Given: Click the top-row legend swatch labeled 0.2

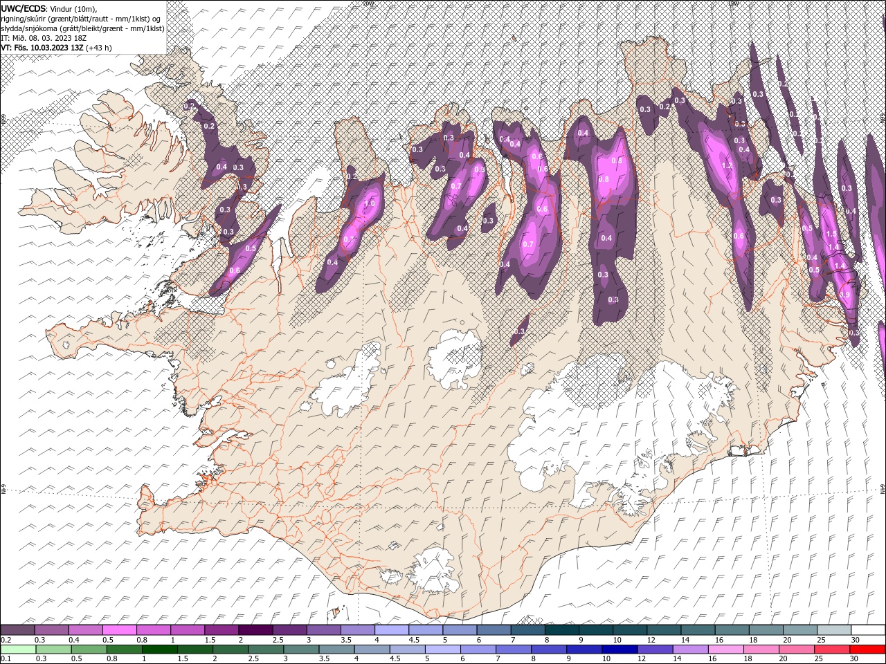Looking at the screenshot, I should tap(17, 630).
